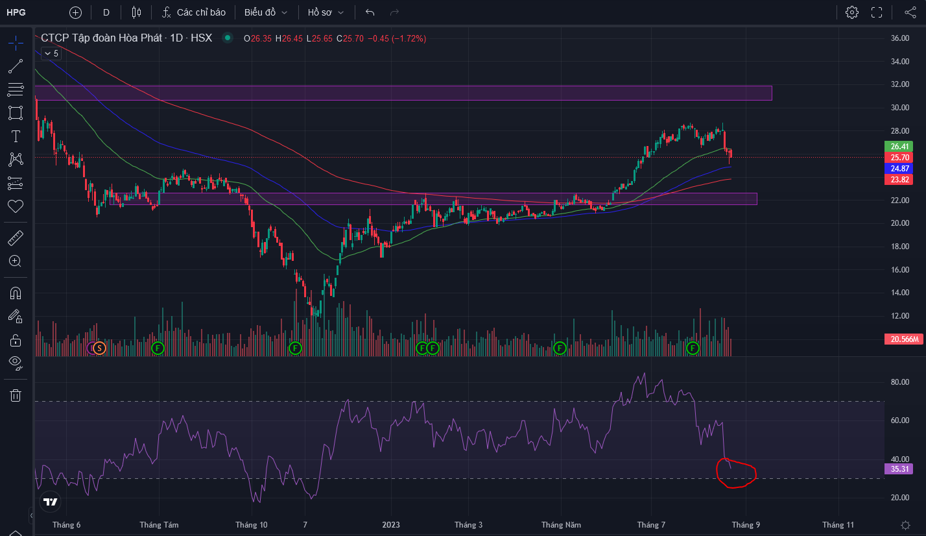926x536 pixels.
Task: Expand the collapsed indicator legend showing 5
Action: pos(51,53)
